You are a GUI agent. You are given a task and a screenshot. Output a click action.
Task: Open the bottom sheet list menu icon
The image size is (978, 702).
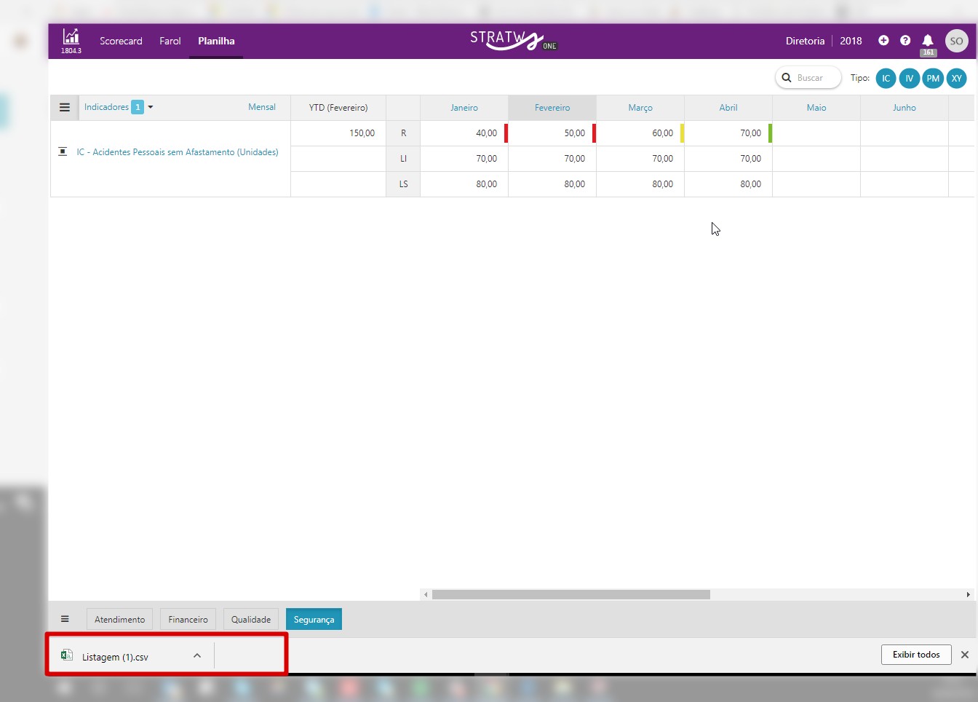click(65, 619)
